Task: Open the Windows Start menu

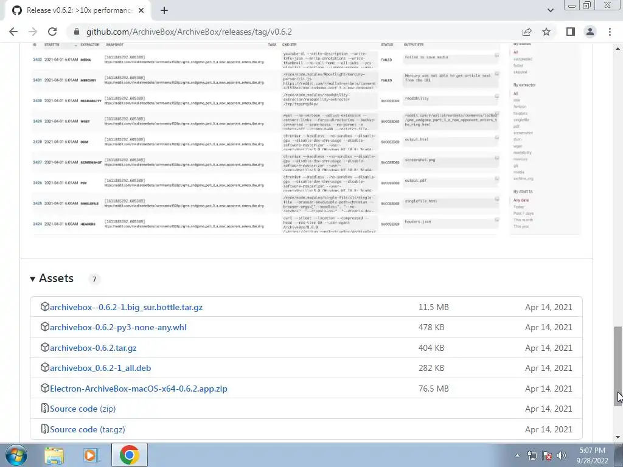Action: pos(16,455)
